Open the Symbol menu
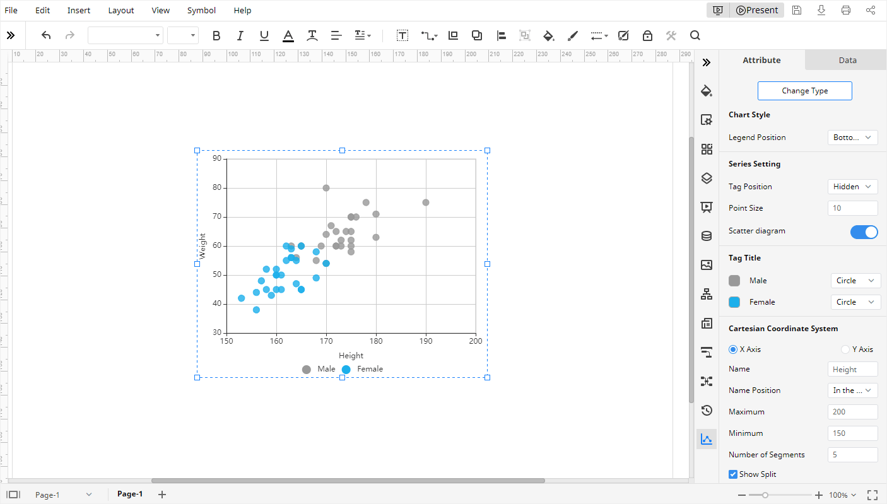887x504 pixels. [x=201, y=10]
